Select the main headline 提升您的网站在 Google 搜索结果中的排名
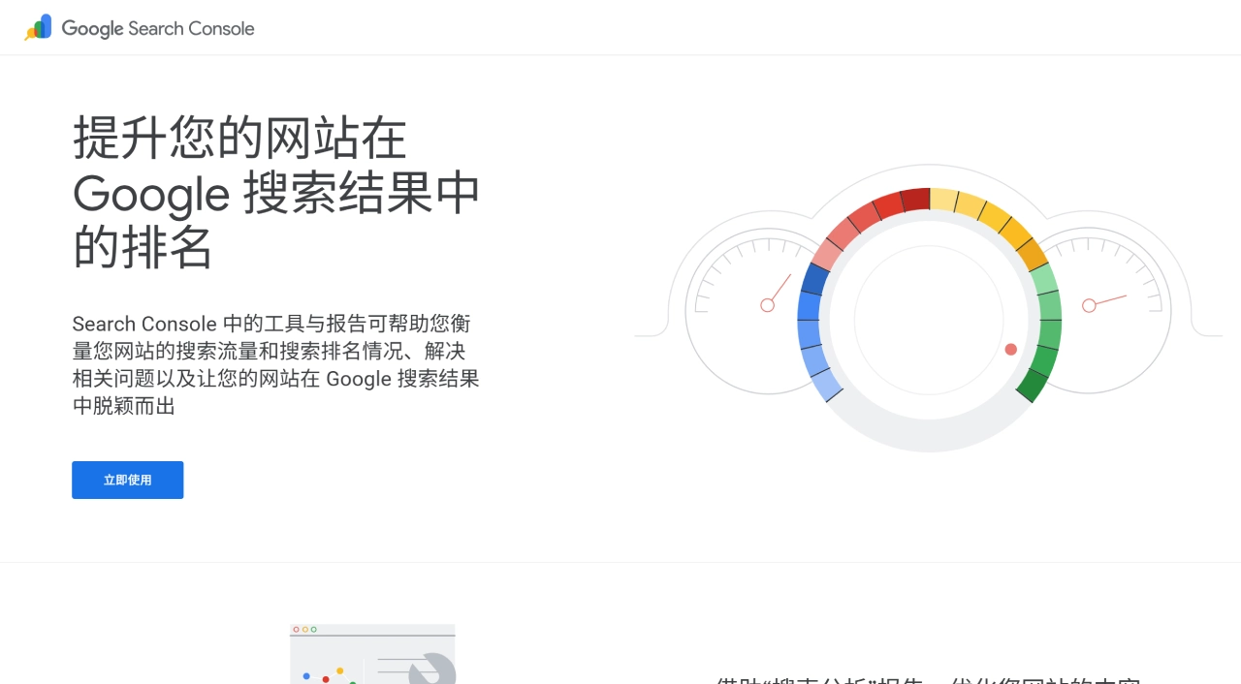The width and height of the screenshot is (1241, 684). 277,193
